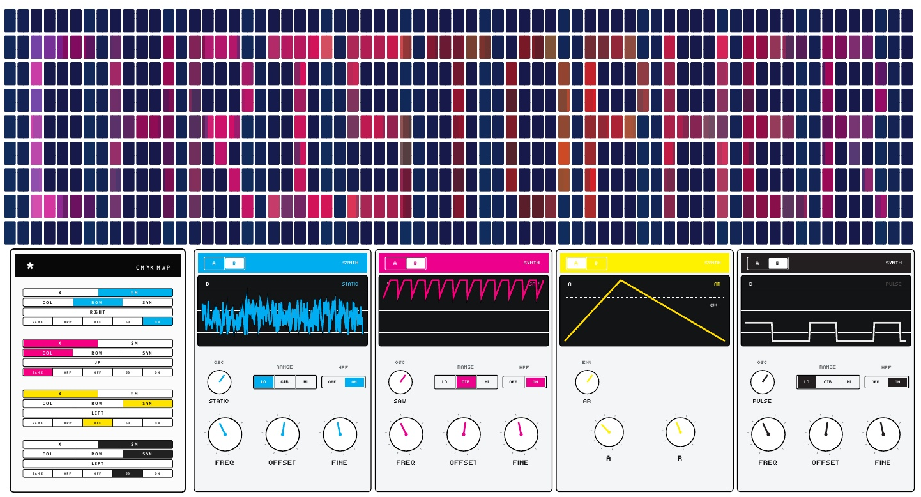Click the magenta synth FINE knob
The height and width of the screenshot is (497, 921).
[x=521, y=434]
